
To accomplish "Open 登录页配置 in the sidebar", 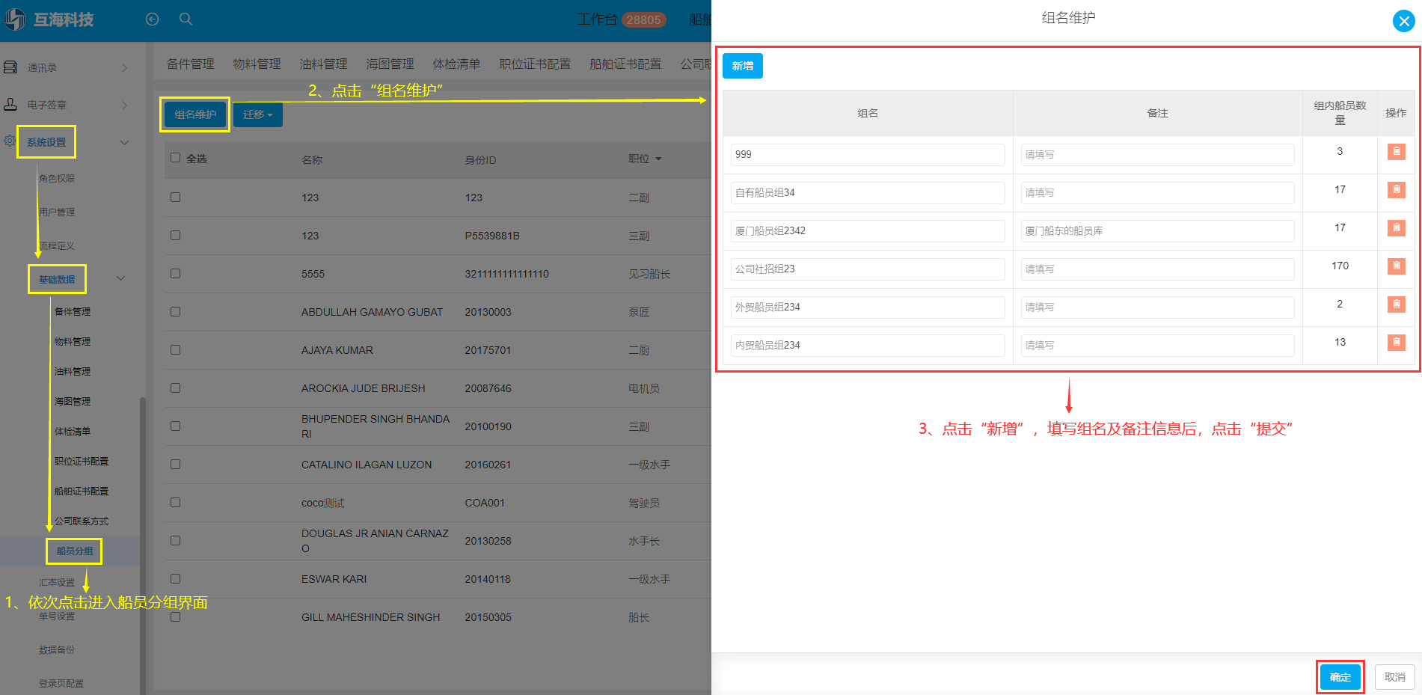I will (61, 683).
